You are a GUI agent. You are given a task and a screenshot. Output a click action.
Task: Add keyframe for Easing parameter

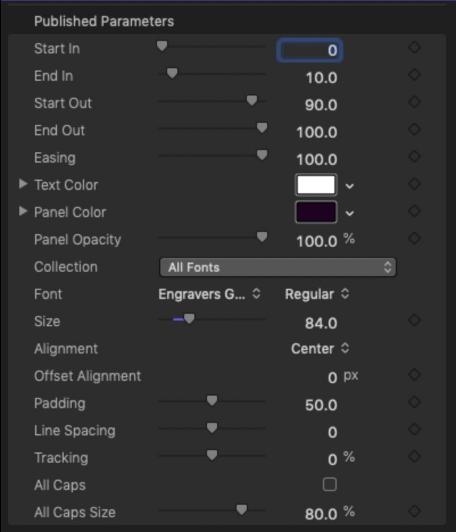414,156
